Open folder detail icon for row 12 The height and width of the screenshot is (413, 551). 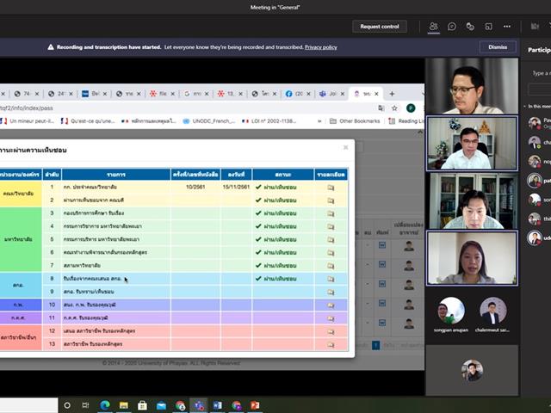[x=331, y=331]
